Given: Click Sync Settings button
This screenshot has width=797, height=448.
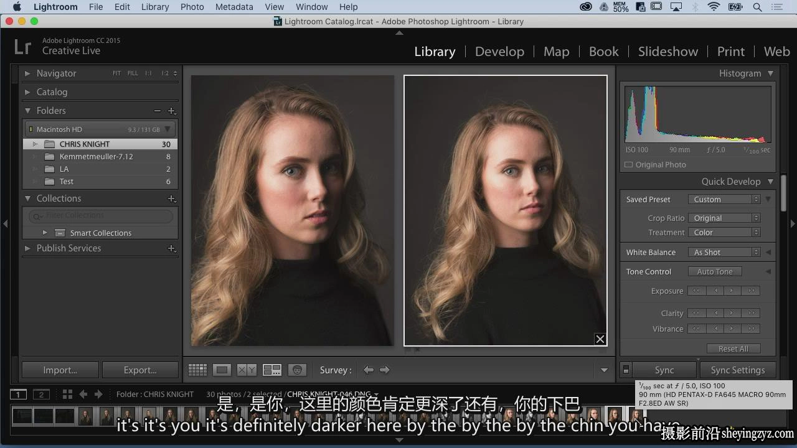Looking at the screenshot, I should (738, 370).
